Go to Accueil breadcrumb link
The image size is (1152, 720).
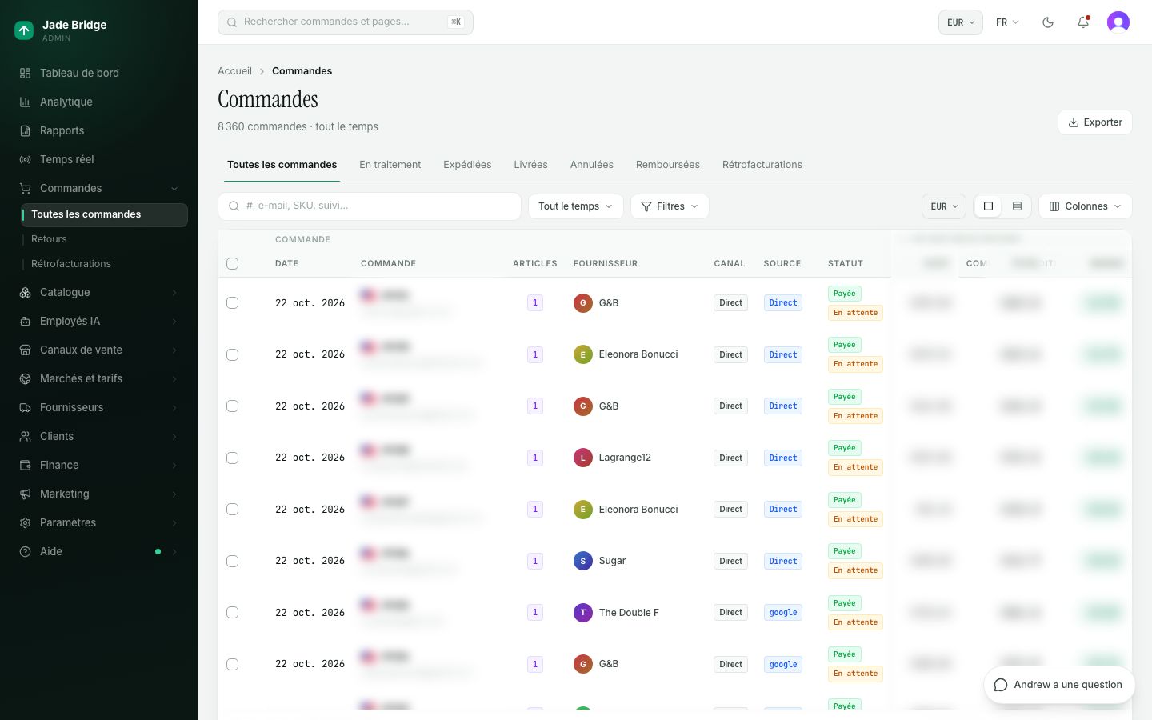point(234,71)
